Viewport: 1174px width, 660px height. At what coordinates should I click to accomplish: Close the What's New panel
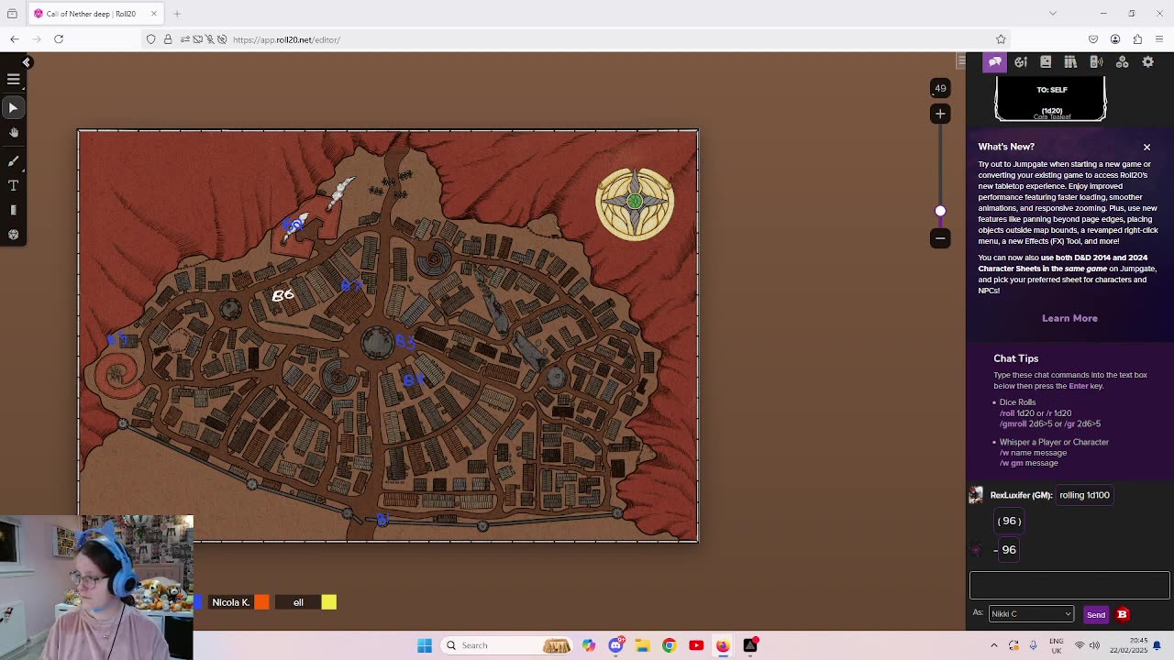coord(1146,147)
